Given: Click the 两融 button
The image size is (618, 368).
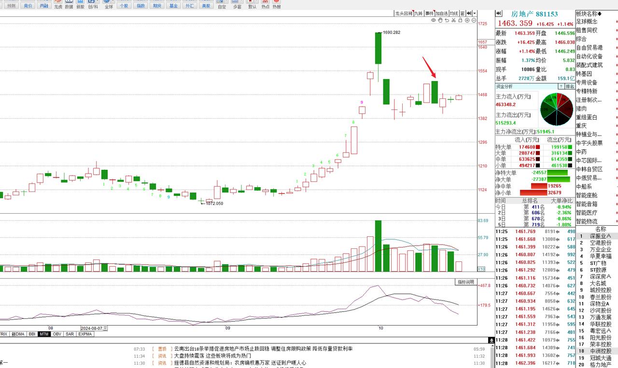Looking at the screenshot, I should 44,6.
